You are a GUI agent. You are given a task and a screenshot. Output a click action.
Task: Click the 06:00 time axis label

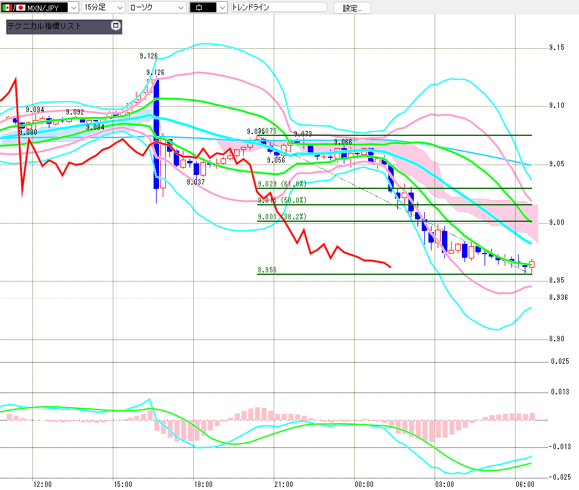pyautogui.click(x=525, y=484)
